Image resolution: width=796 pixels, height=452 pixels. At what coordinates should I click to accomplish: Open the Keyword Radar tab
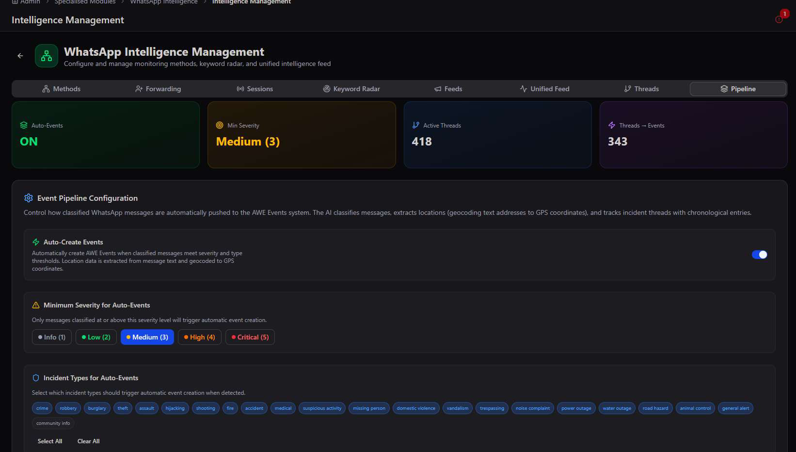[351, 89]
